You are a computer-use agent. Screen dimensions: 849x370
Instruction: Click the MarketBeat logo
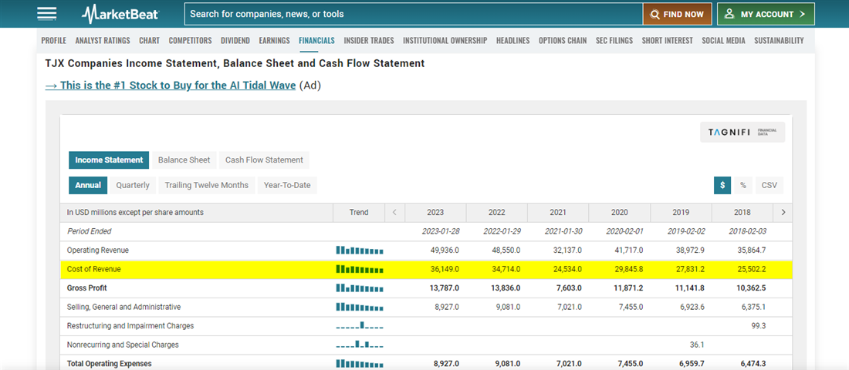[x=121, y=14]
